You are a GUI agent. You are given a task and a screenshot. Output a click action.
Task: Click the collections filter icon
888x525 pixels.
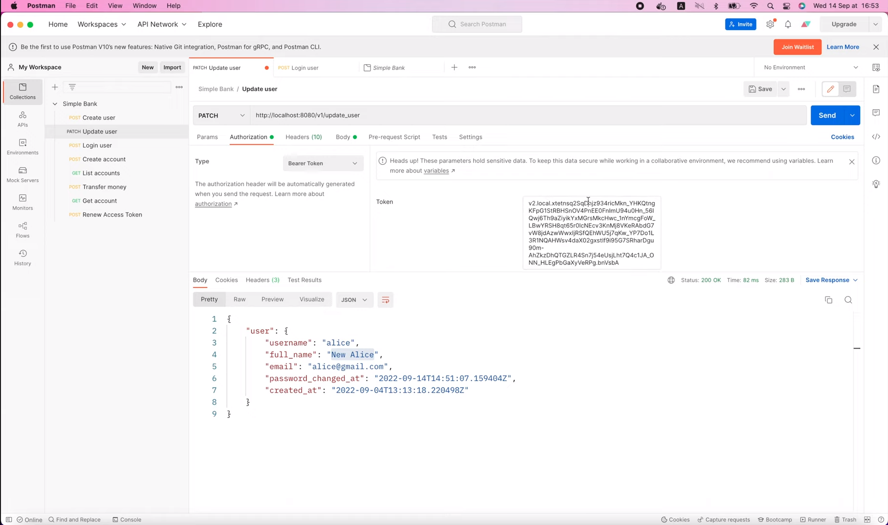72,87
